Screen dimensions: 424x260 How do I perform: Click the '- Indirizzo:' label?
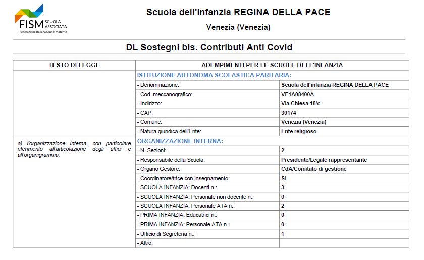149,104
